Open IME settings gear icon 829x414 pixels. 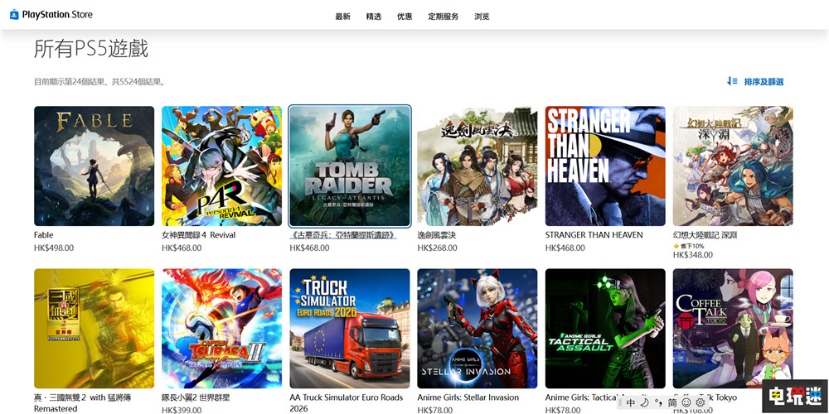(700, 402)
